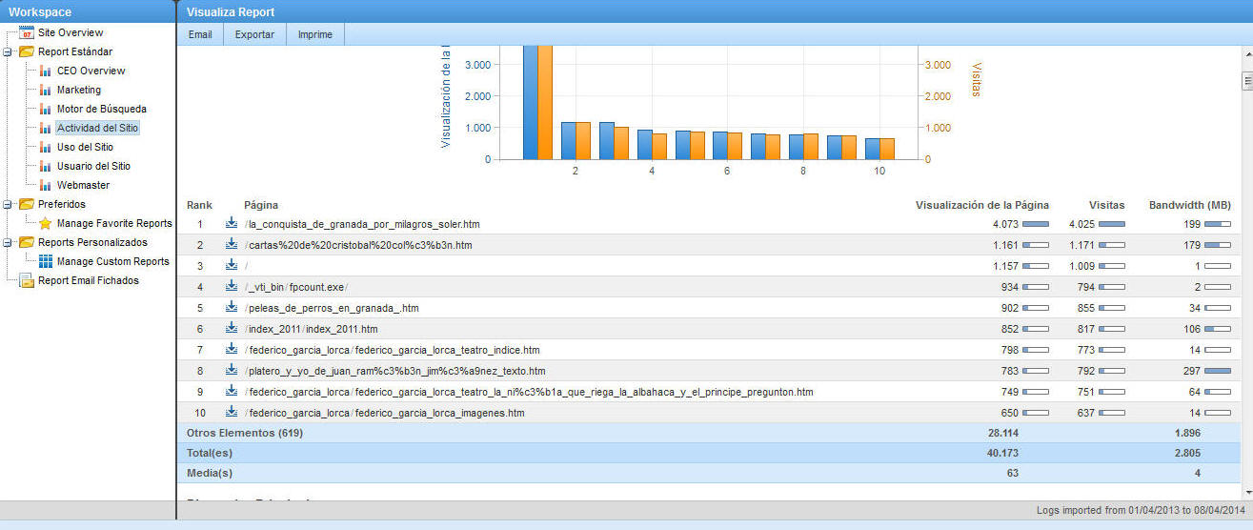This screenshot has width=1253, height=530.
Task: Click download icon for peleas_de_perros row
Action: pos(232,307)
